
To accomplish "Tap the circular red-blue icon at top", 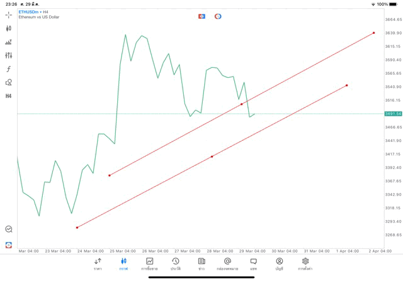I will [218, 16].
